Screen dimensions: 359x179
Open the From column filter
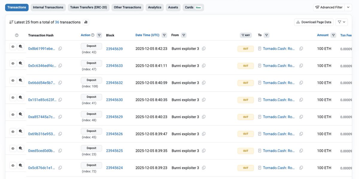tap(184, 35)
